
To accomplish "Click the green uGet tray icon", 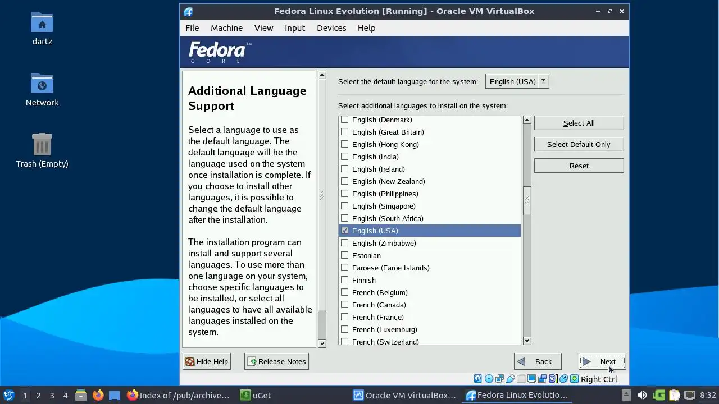I will (659, 395).
